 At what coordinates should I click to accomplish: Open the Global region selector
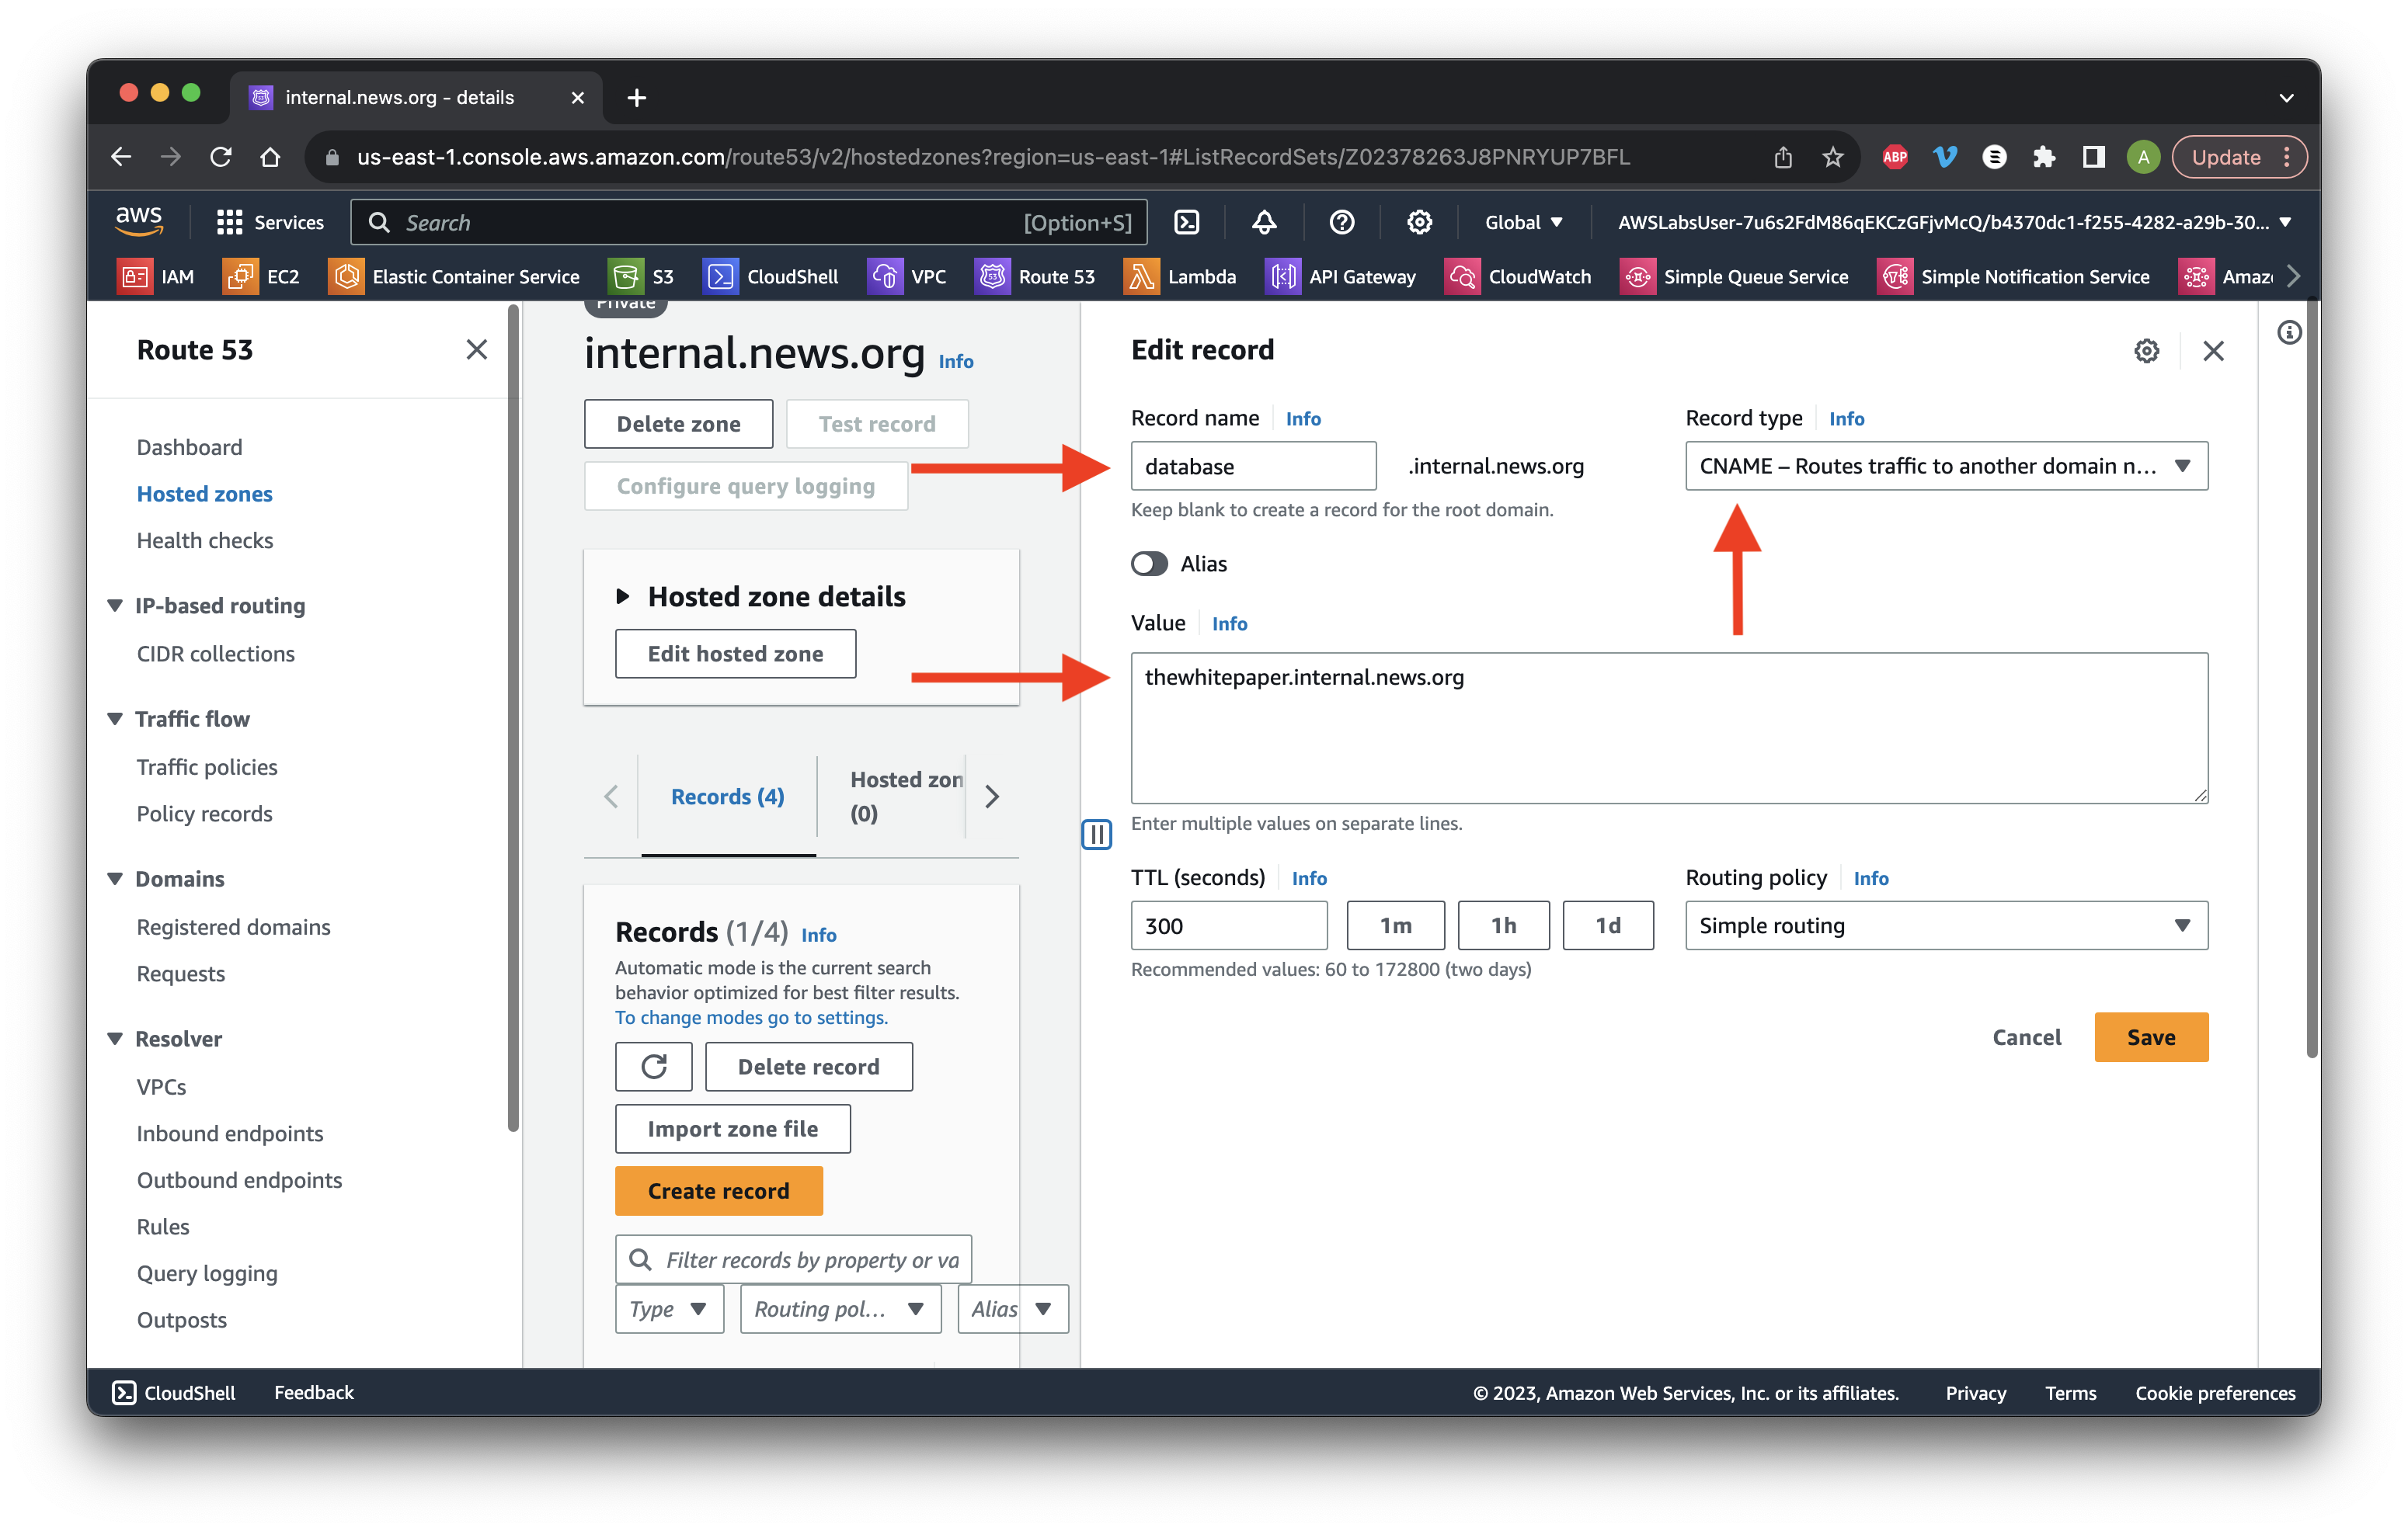(x=1523, y=222)
